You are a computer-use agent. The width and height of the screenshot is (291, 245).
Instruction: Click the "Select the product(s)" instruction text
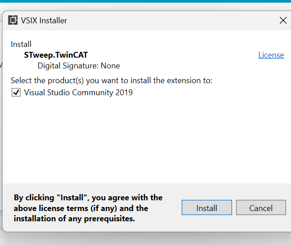(x=111, y=80)
